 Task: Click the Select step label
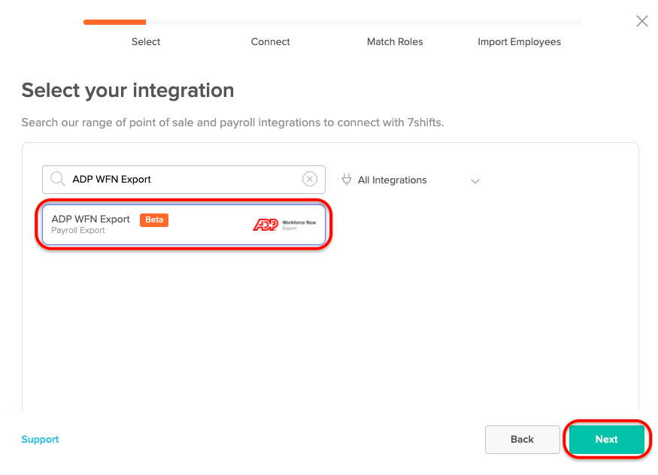pos(145,42)
